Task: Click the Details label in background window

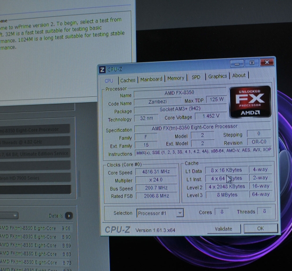Action: 56,215
